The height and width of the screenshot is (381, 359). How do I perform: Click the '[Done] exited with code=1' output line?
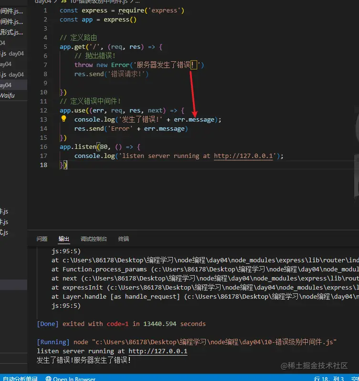click(x=121, y=324)
